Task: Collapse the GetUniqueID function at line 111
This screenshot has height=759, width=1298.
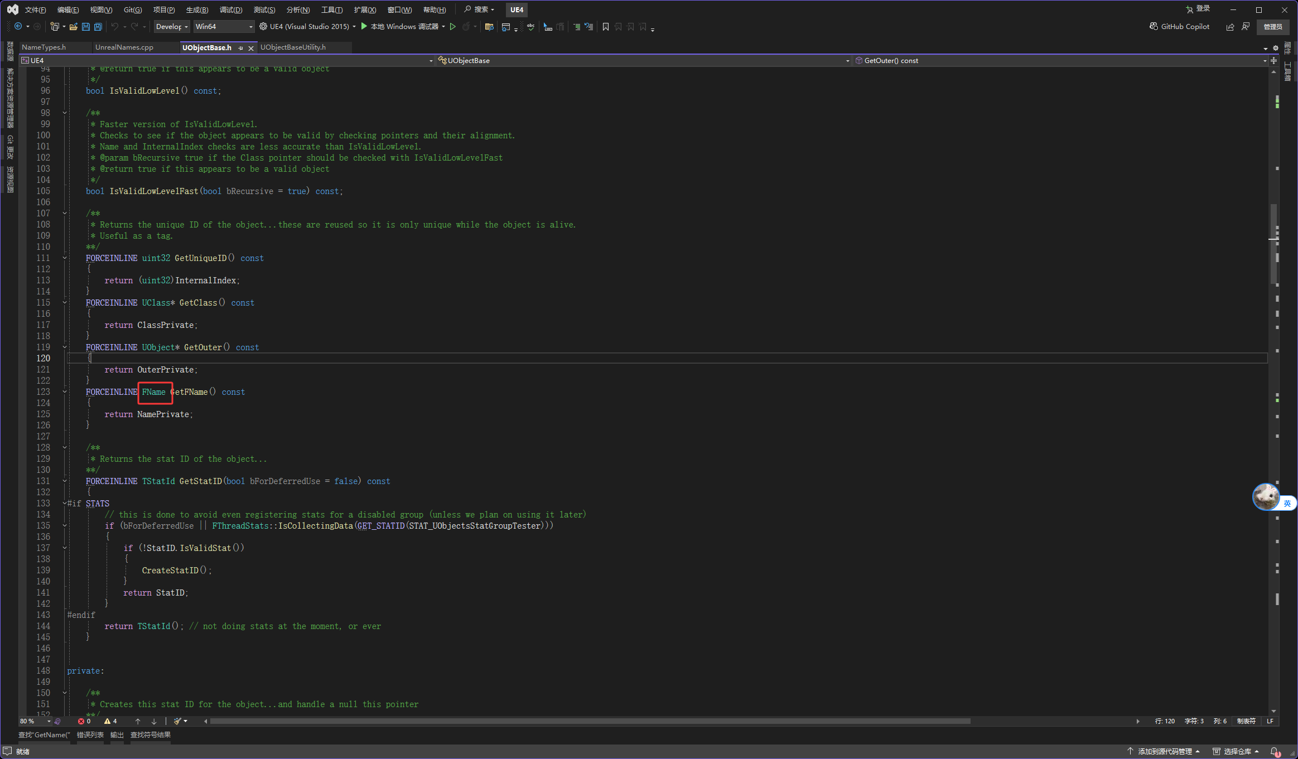Action: (x=65, y=258)
